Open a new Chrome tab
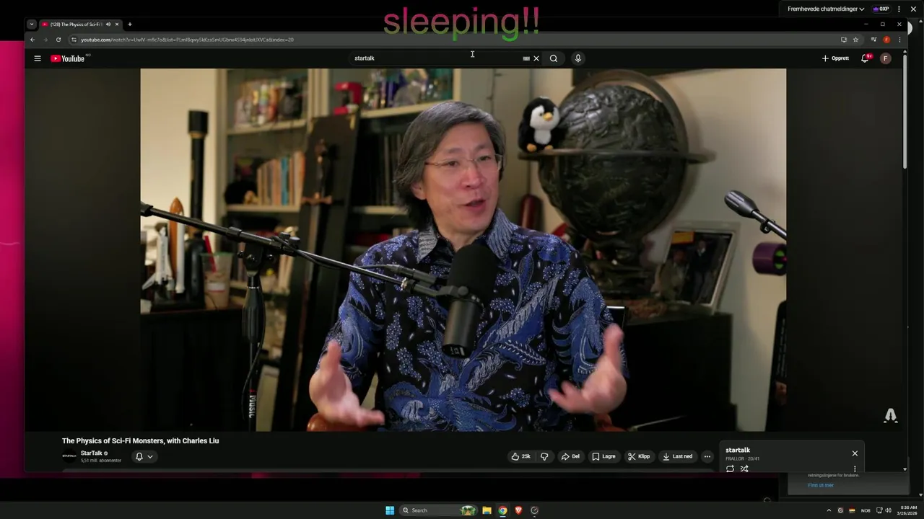The width and height of the screenshot is (924, 519). pos(130,25)
